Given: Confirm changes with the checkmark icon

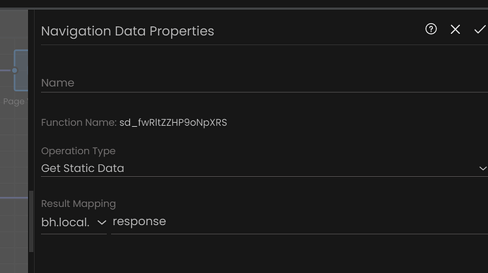Looking at the screenshot, I should tap(480, 30).
